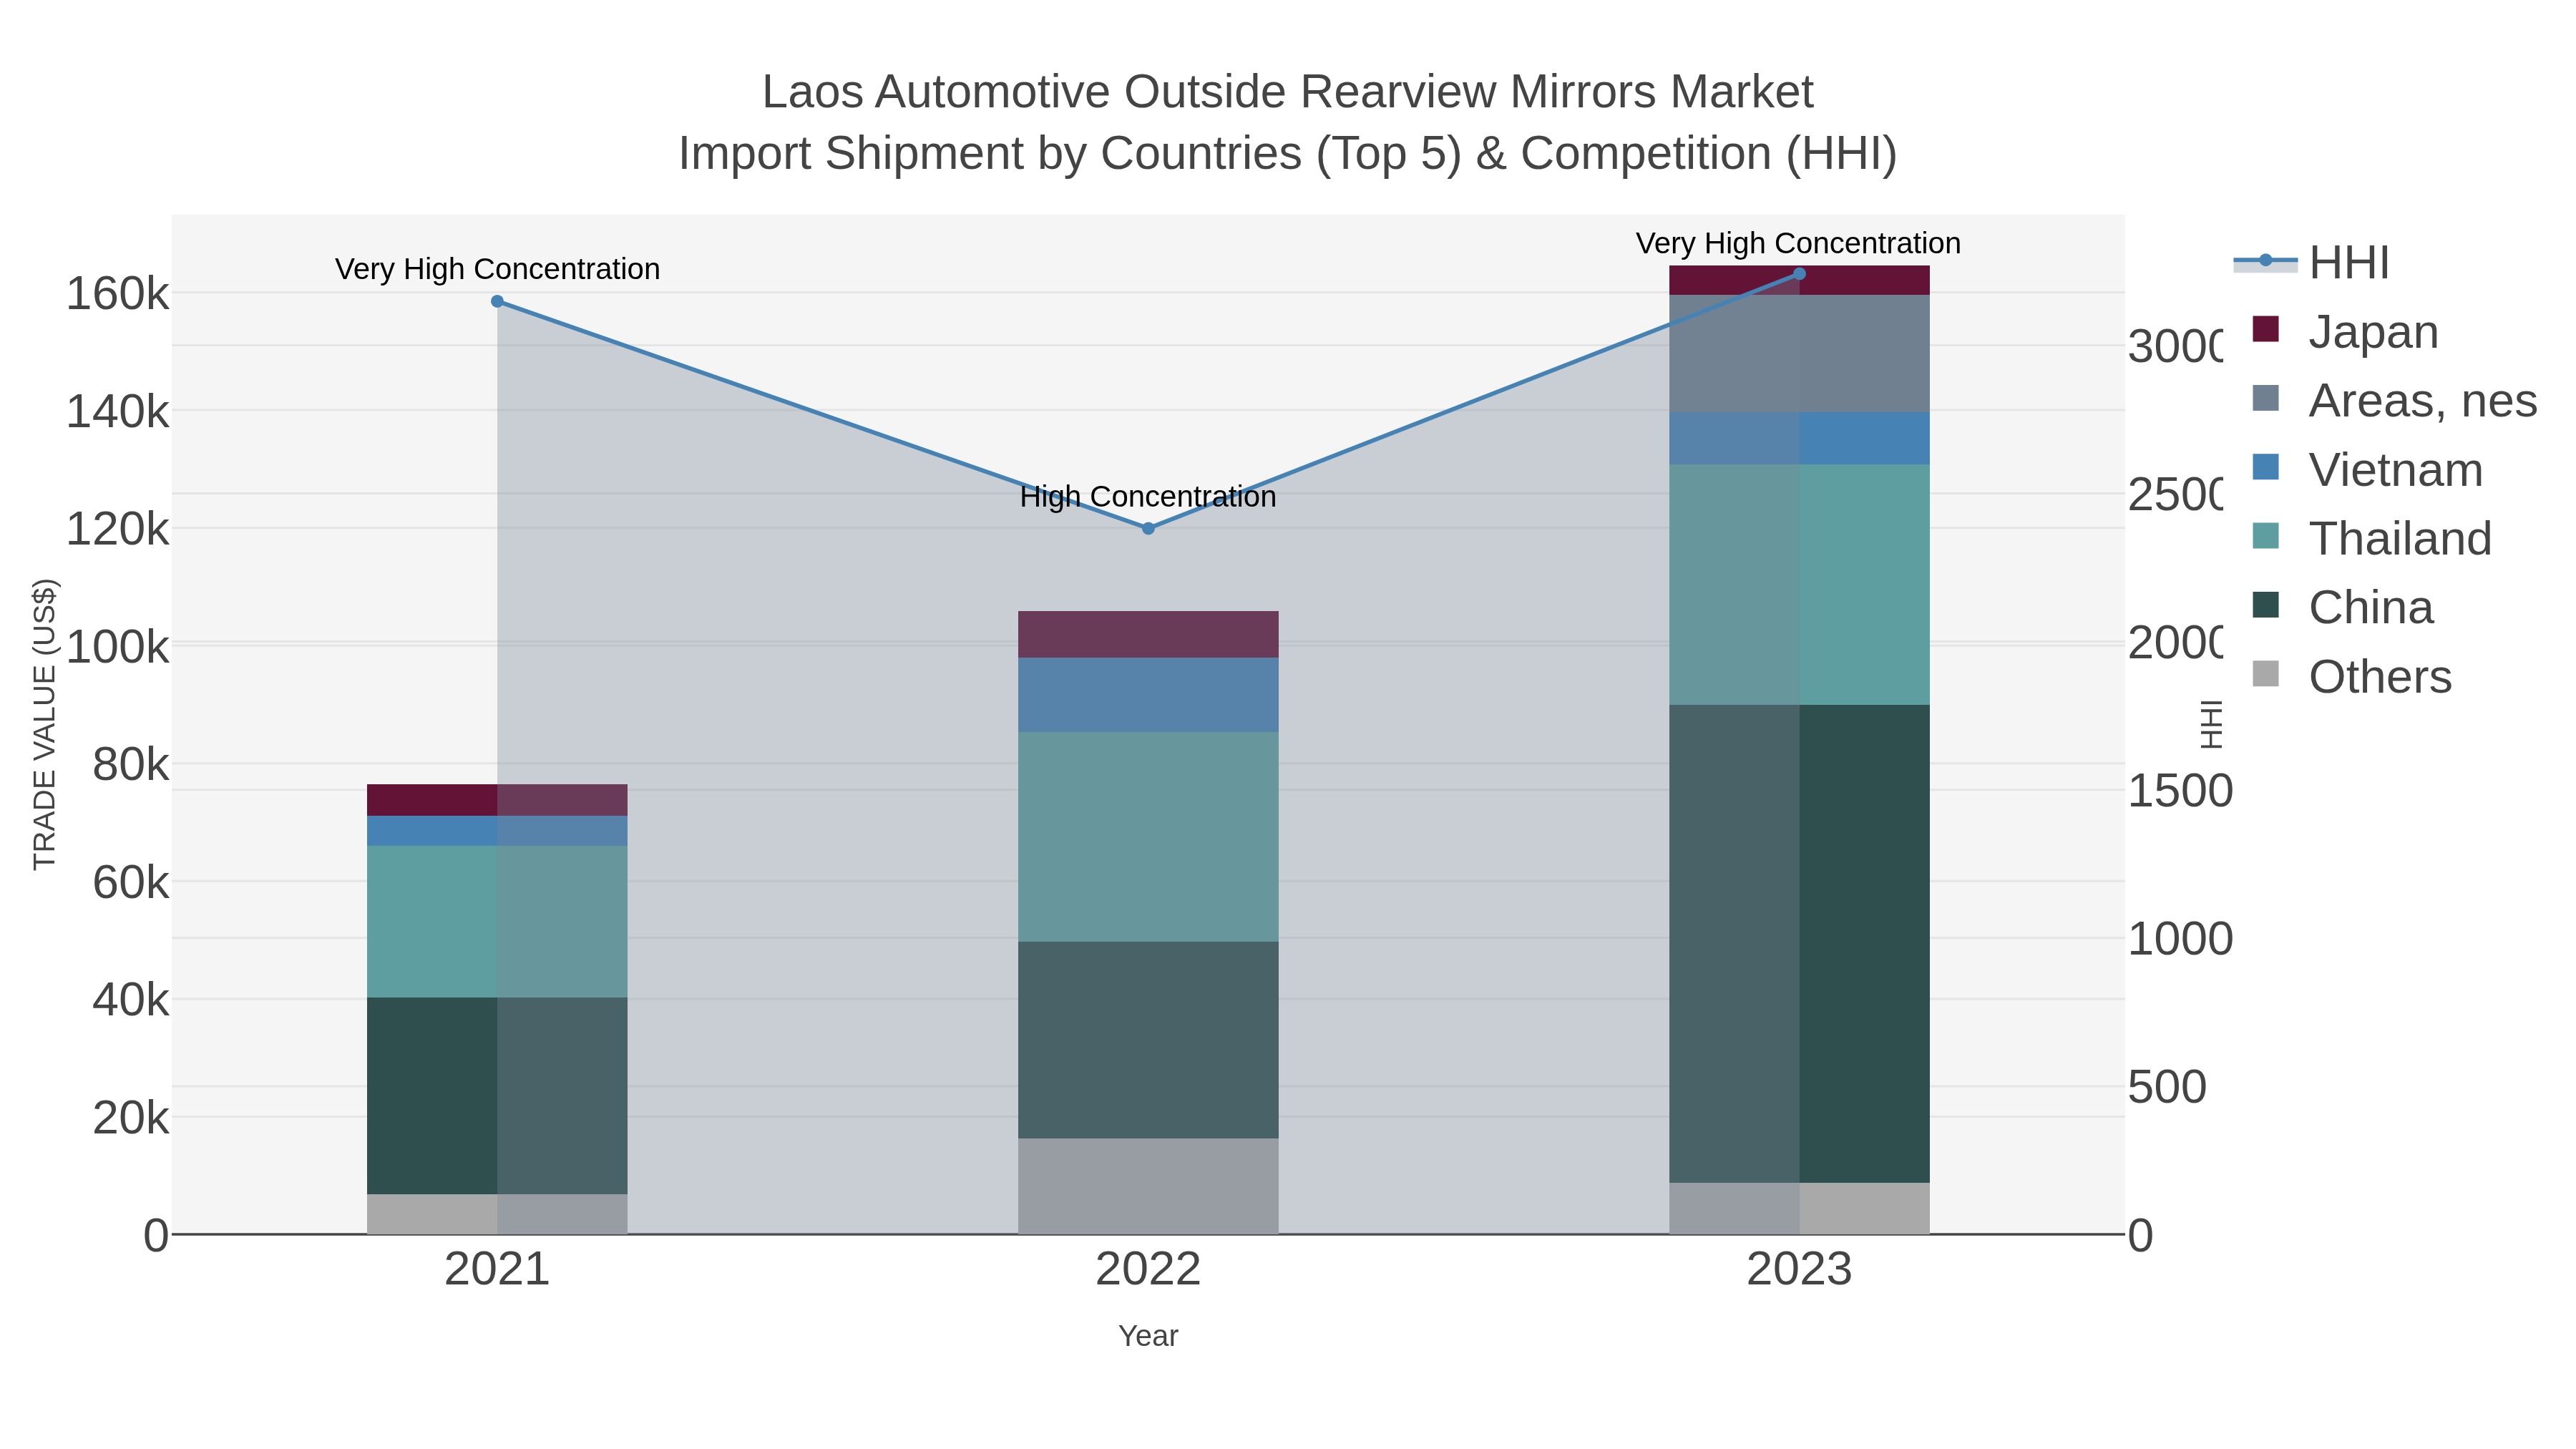Screen dimensions: 2576x1449
Task: Click the Year axis title
Action: [x=1148, y=1336]
